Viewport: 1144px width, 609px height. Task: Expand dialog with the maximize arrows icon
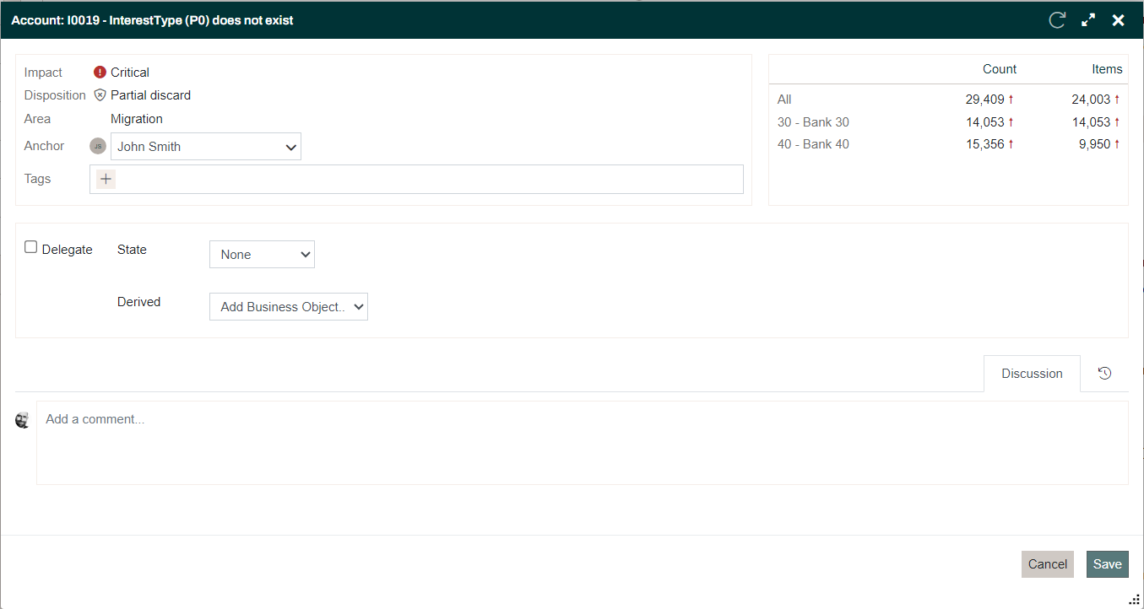1088,20
